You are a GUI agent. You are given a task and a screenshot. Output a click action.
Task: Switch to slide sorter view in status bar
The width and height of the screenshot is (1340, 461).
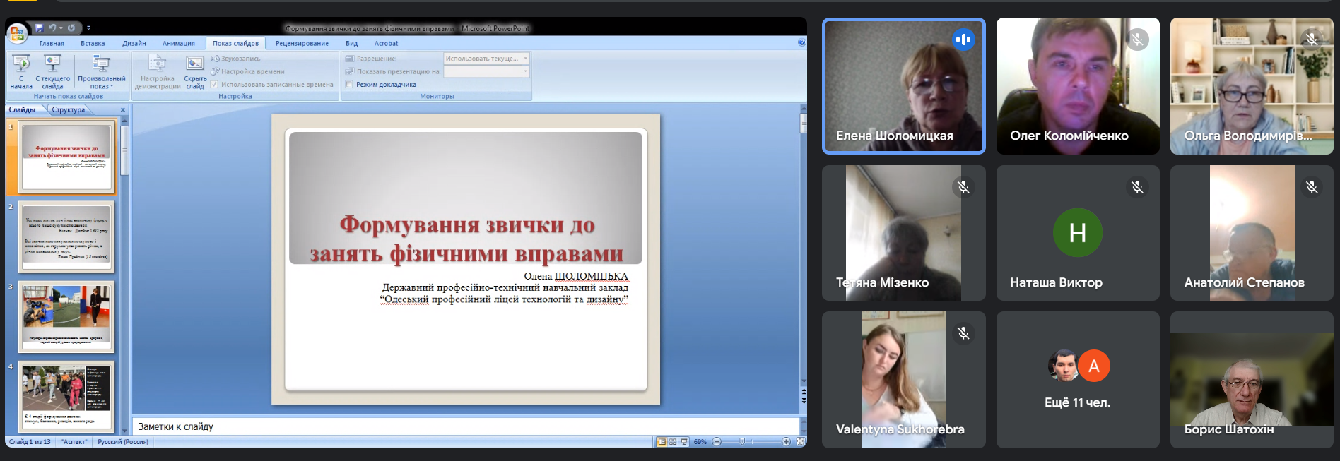(673, 442)
